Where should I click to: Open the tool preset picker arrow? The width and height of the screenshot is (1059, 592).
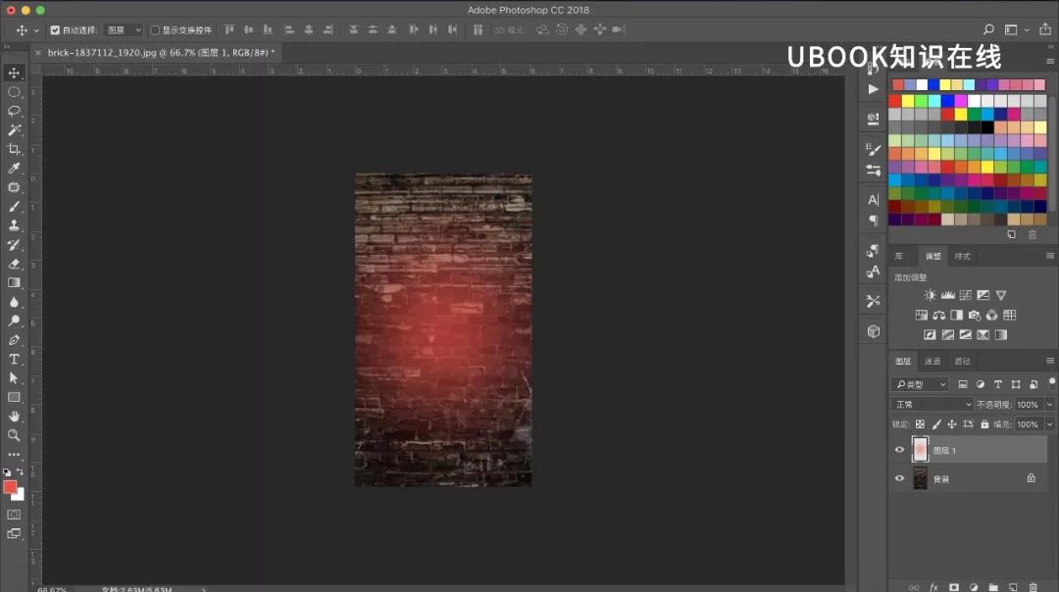[x=36, y=30]
